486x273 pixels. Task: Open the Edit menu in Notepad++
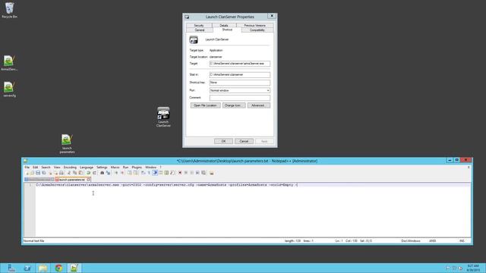coord(36,167)
